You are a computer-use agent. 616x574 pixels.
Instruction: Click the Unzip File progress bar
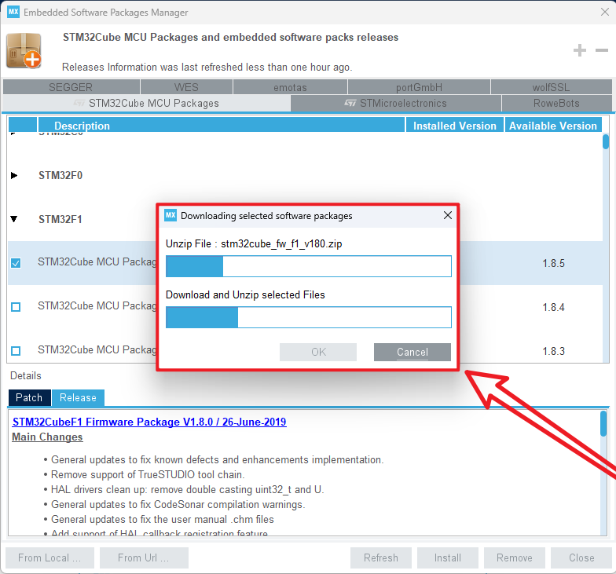coord(308,265)
